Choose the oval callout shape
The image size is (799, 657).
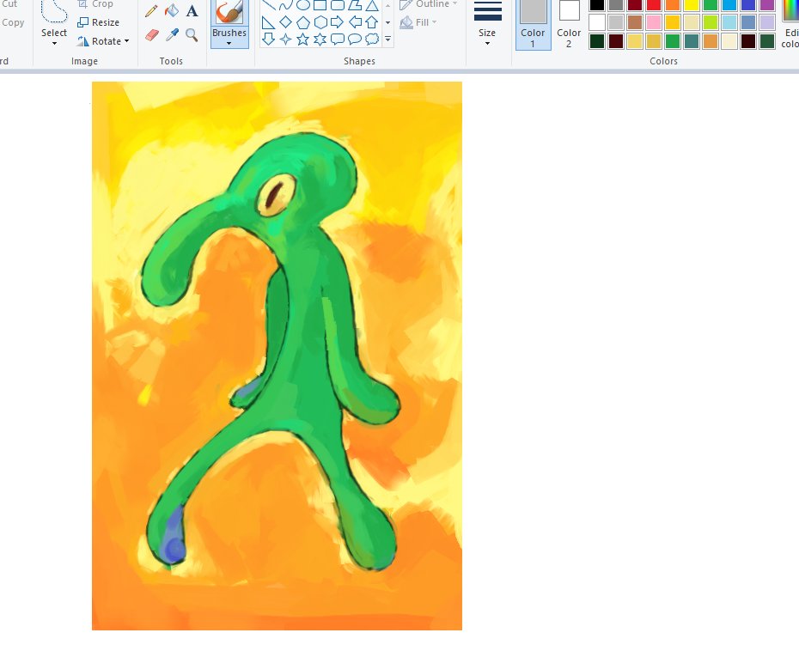[x=355, y=40]
